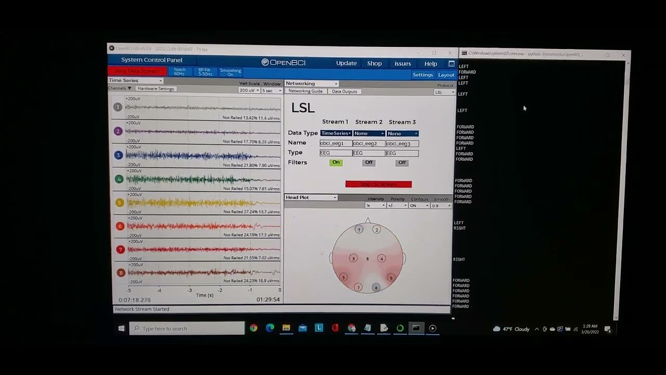Click electrode 4 on head plot

(381, 258)
